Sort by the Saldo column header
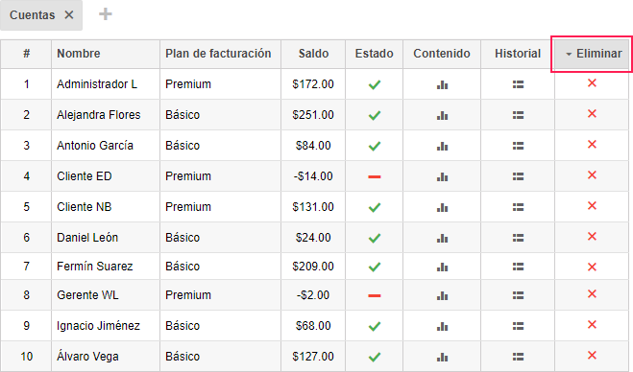The width and height of the screenshot is (633, 372). pyautogui.click(x=313, y=53)
